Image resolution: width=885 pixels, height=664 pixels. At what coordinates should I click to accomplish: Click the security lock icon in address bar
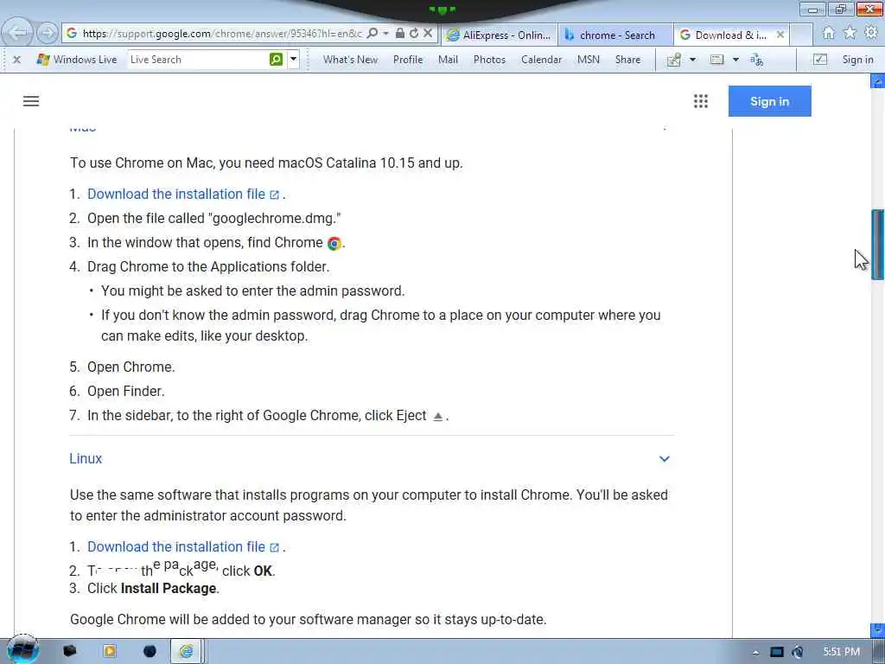pyautogui.click(x=399, y=34)
